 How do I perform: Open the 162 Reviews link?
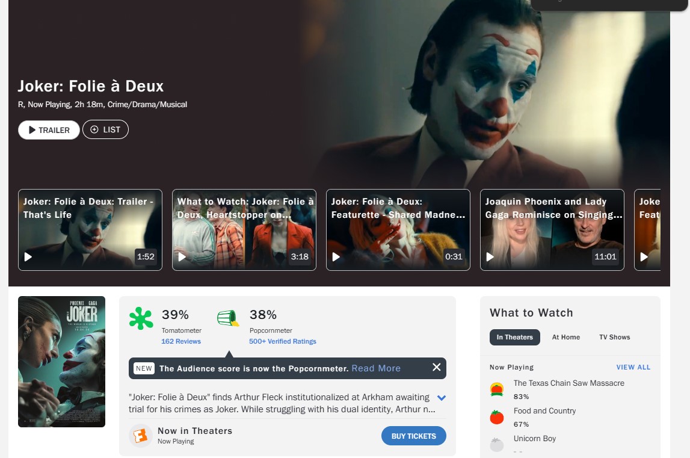pyautogui.click(x=181, y=341)
